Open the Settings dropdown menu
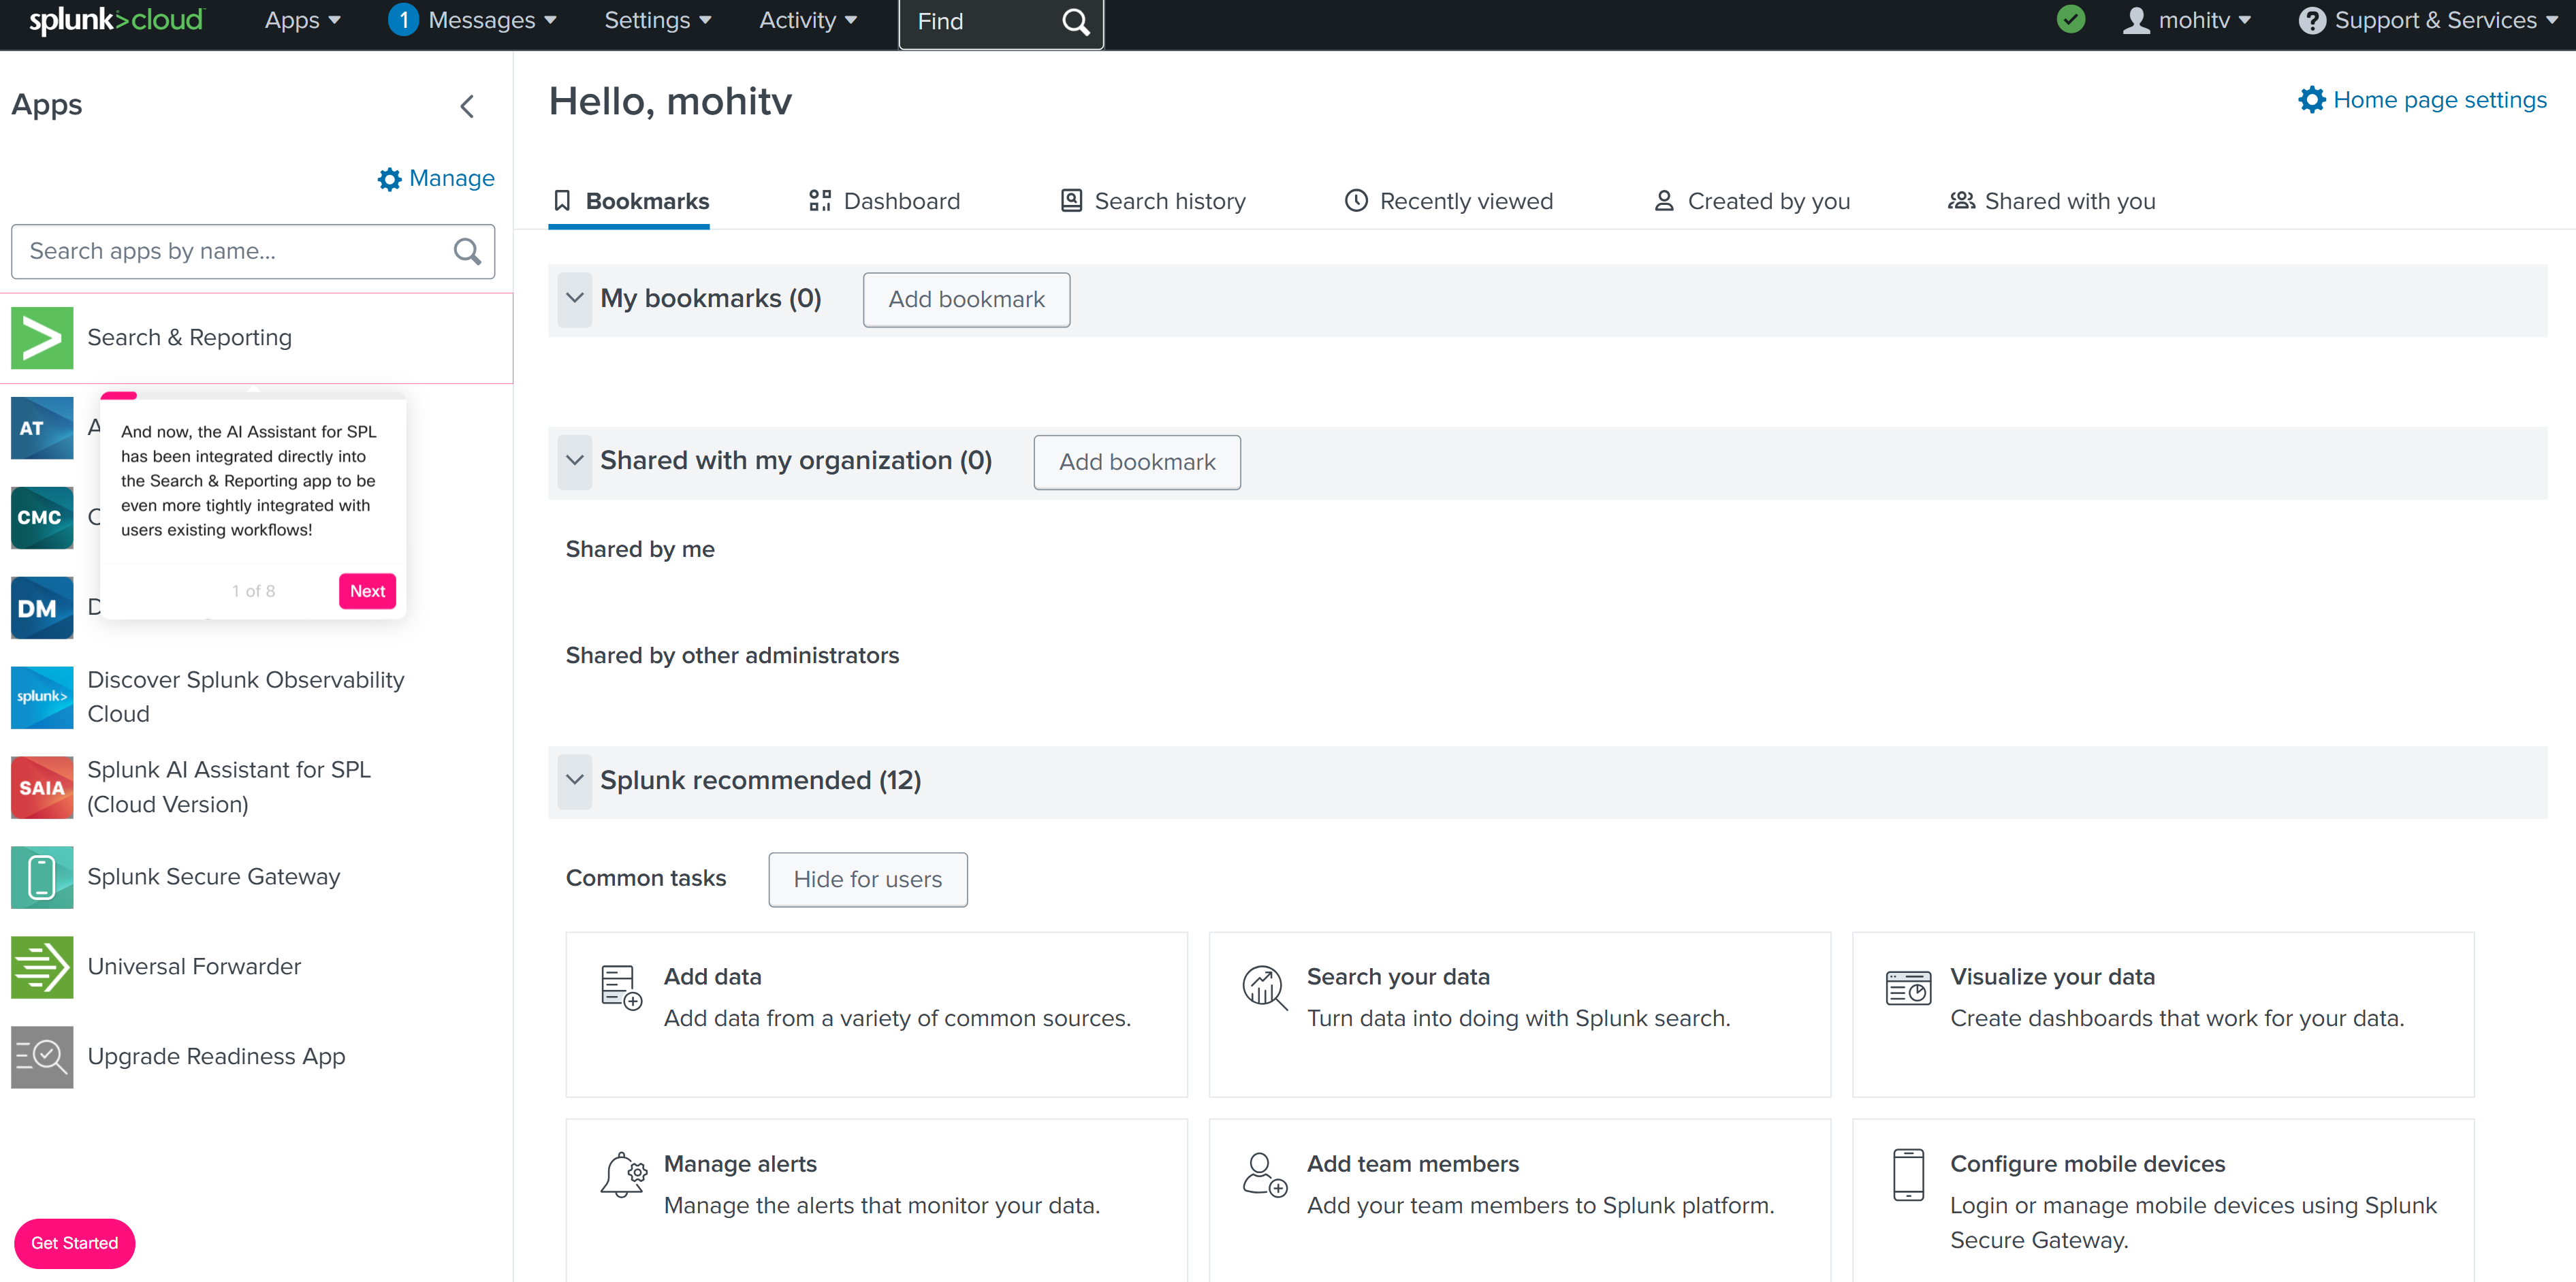The image size is (2576, 1282). click(x=657, y=20)
